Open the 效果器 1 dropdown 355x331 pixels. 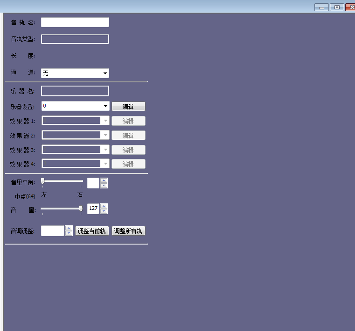105,121
